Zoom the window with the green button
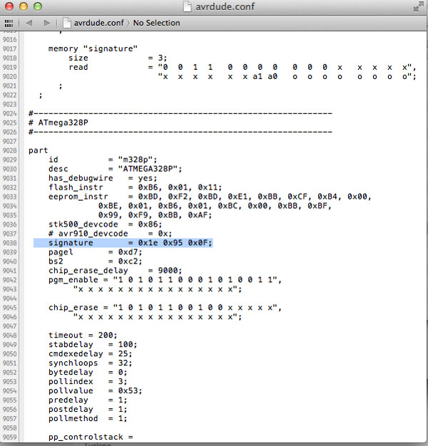Viewport: 428px width, 446px height. [38, 6]
